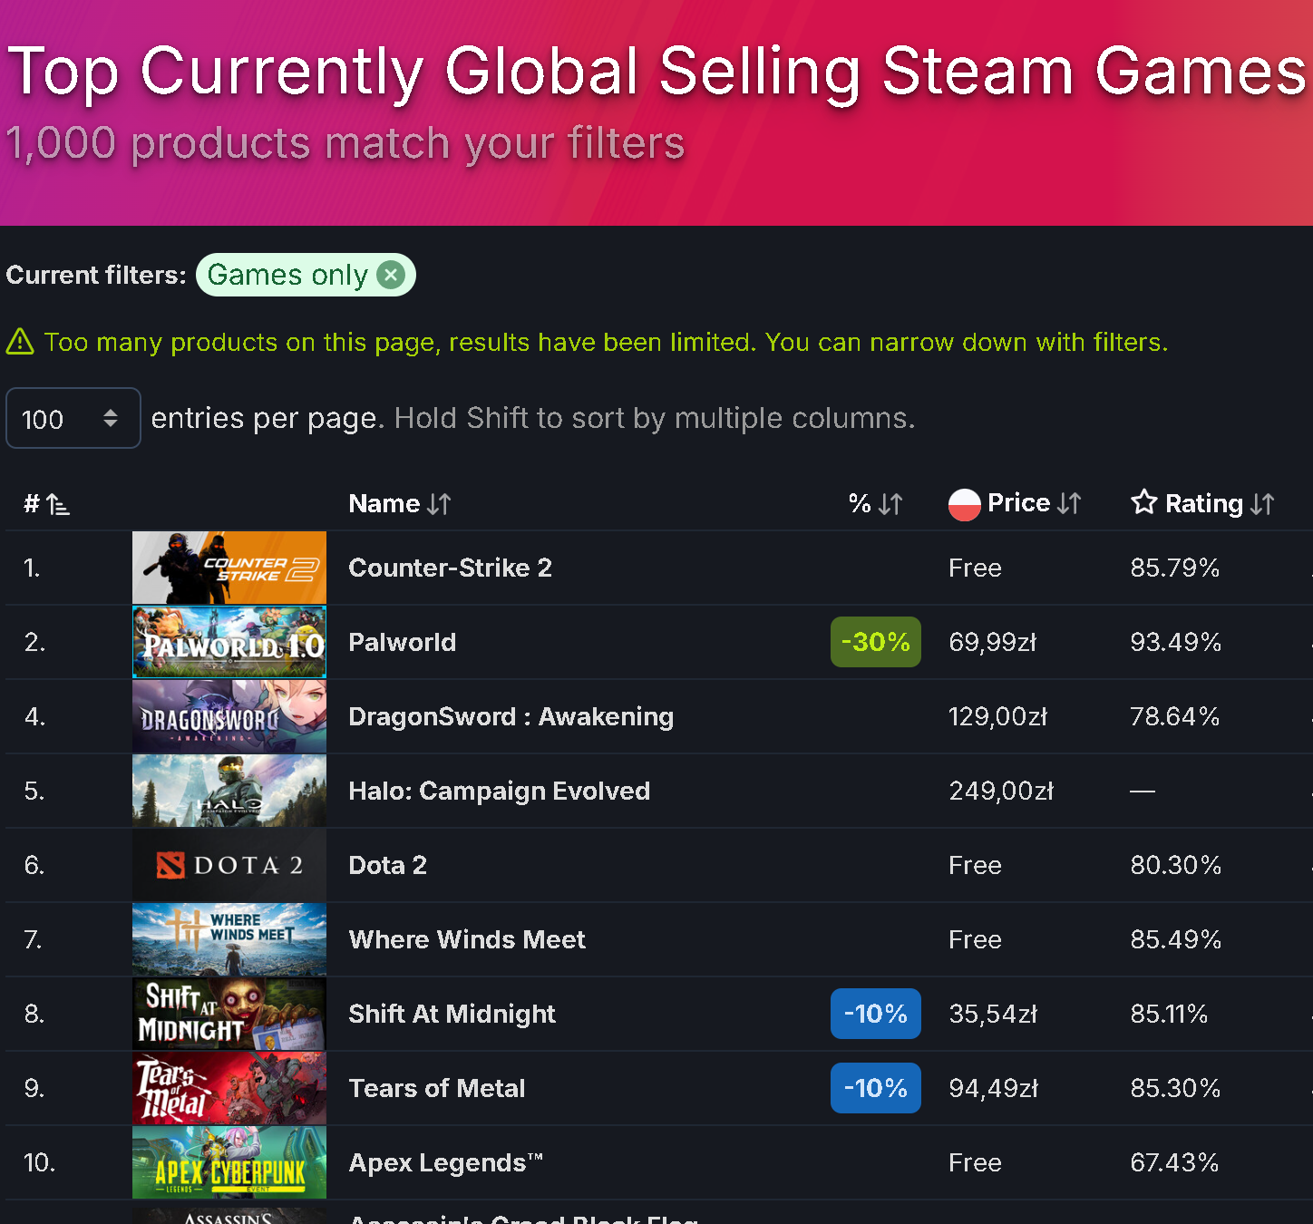Viewport: 1313px width, 1224px height.
Task: Click the yellow warning triangle icon
Action: 20,342
